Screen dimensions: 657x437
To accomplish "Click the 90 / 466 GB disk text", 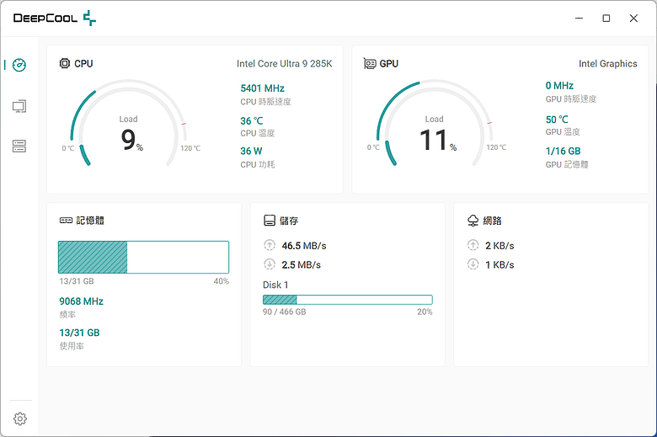I will (x=284, y=312).
